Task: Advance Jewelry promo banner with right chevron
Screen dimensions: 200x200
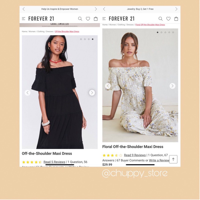Action: [176, 9]
